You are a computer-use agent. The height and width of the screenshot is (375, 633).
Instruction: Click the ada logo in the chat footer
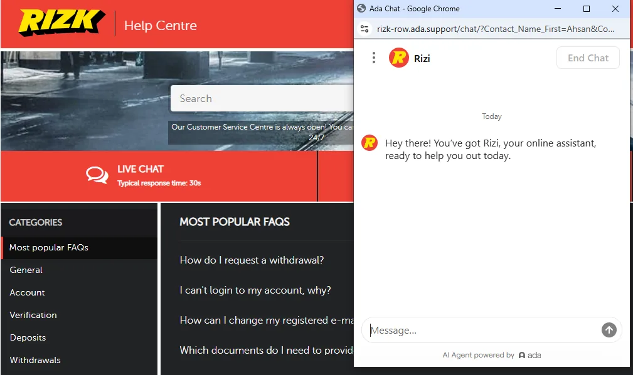tap(530, 355)
